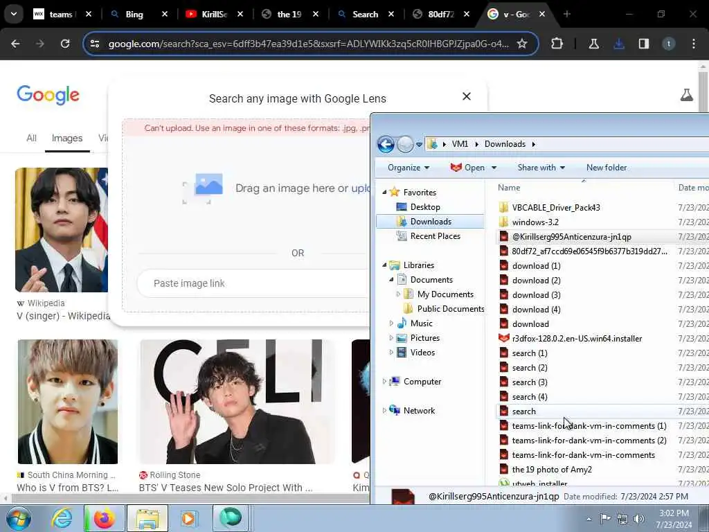Click the Paste image link field
The height and width of the screenshot is (532, 709).
(x=253, y=283)
